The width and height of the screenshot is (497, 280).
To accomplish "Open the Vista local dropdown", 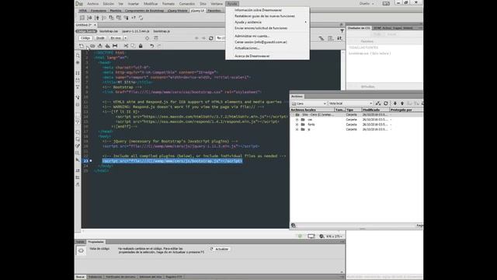I will pyautogui.click(x=350, y=103).
